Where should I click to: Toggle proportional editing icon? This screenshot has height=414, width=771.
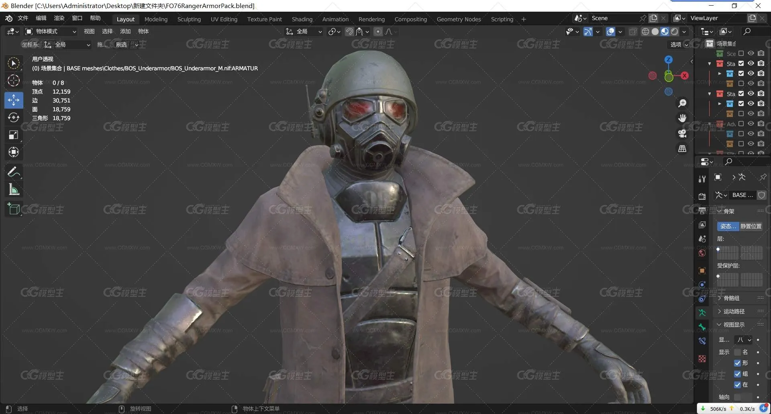pos(378,31)
